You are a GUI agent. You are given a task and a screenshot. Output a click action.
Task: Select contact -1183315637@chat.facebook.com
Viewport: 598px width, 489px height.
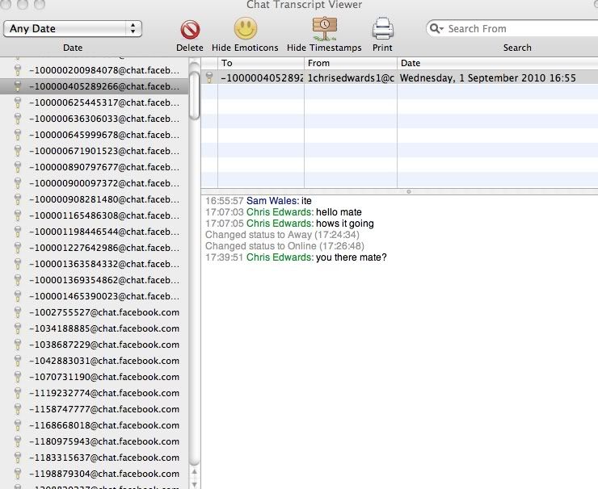point(104,458)
